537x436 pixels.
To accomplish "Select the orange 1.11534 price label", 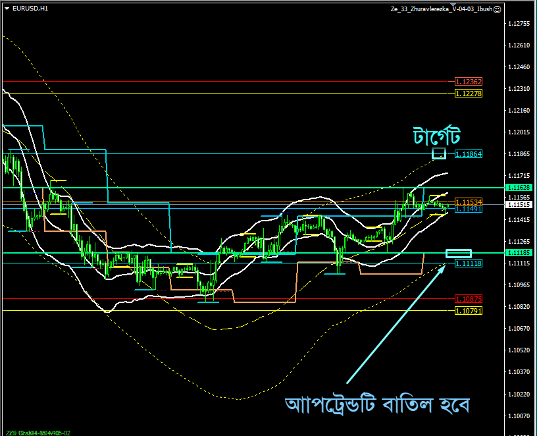I will click(469, 202).
